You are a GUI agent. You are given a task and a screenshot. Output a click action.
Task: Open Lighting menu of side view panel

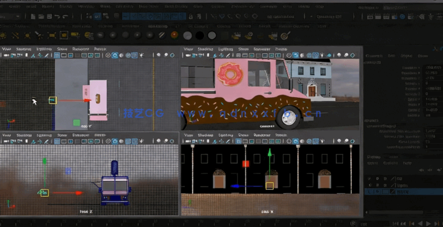click(x=226, y=135)
